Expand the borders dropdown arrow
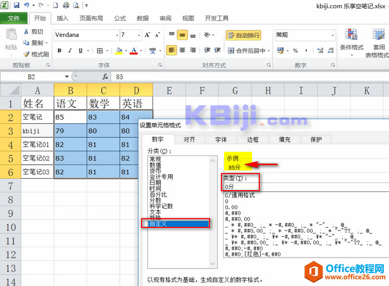This screenshot has height=286, width=389. [107, 51]
